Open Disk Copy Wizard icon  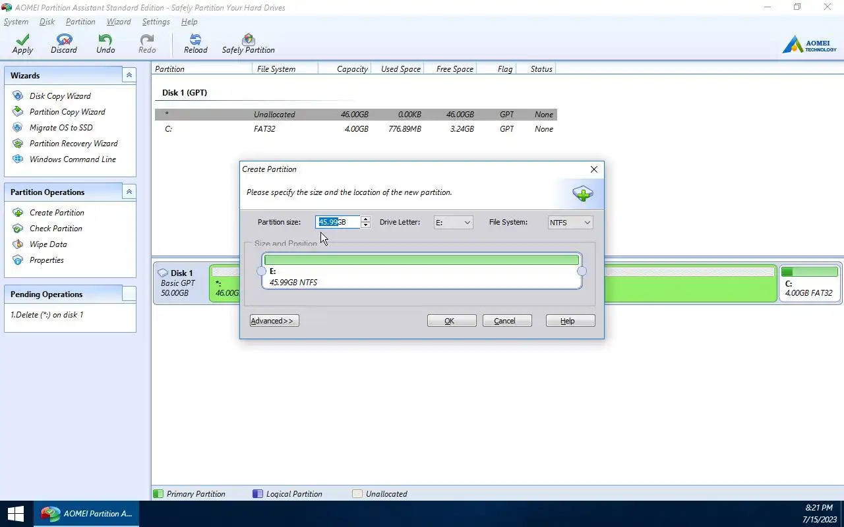point(18,96)
